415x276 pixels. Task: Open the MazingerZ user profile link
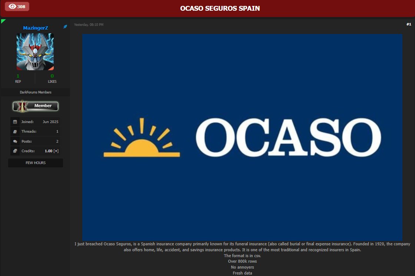(x=36, y=28)
